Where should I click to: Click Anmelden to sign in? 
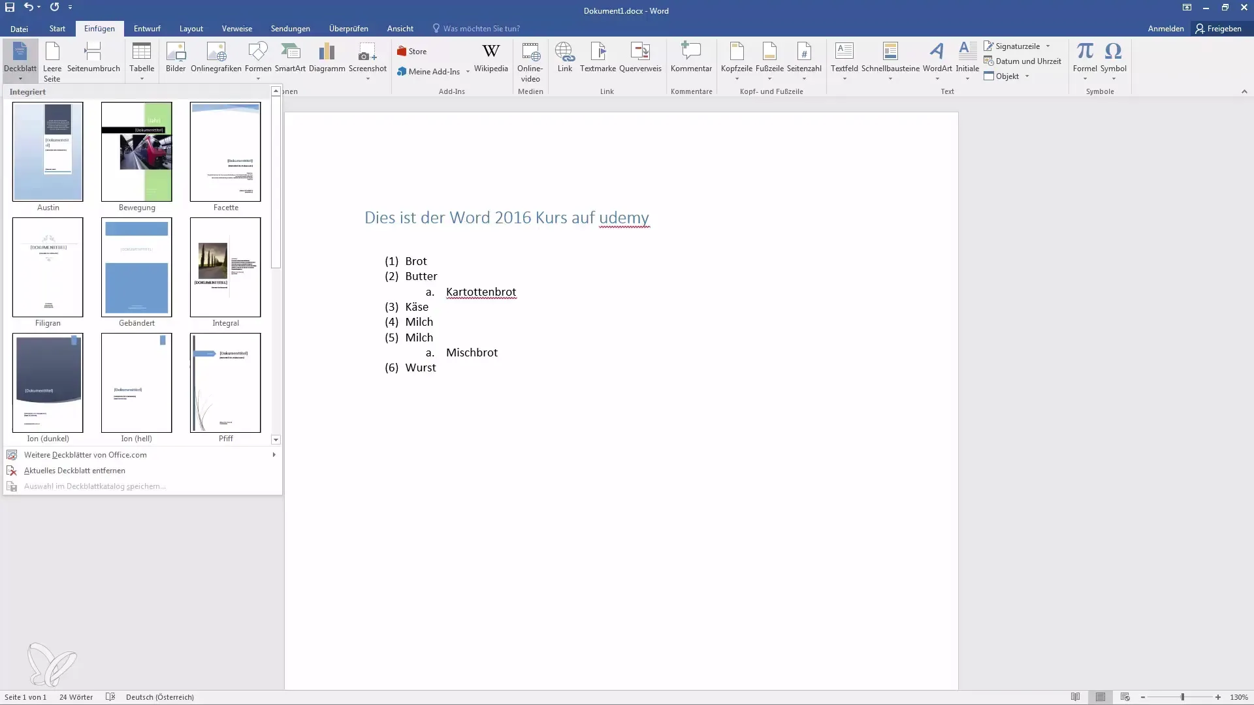pyautogui.click(x=1166, y=29)
